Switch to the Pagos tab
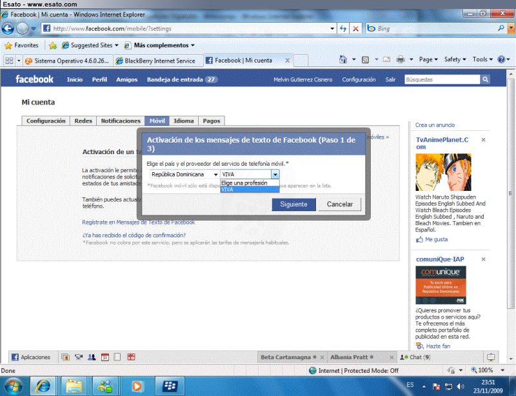516x396 pixels. [212, 121]
